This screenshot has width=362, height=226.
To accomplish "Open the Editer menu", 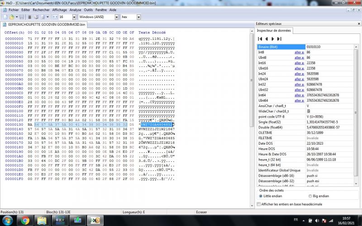I will click(26, 10).
